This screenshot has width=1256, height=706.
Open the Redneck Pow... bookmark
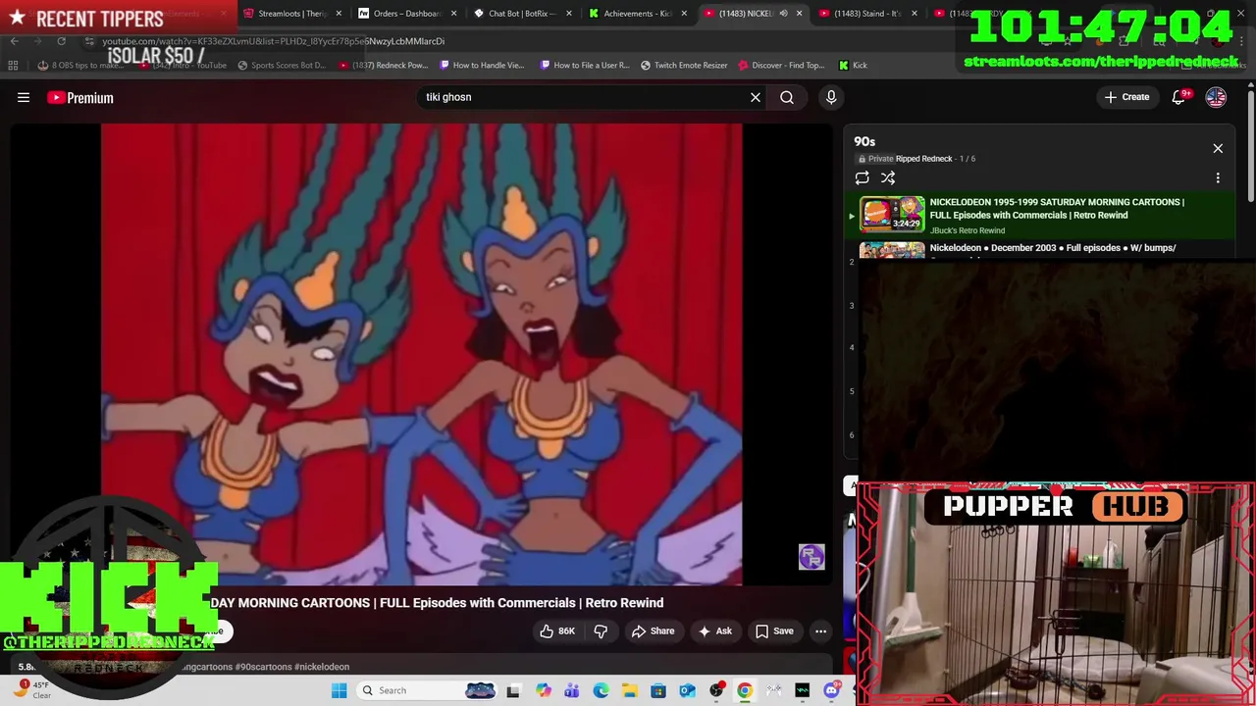[383, 65]
